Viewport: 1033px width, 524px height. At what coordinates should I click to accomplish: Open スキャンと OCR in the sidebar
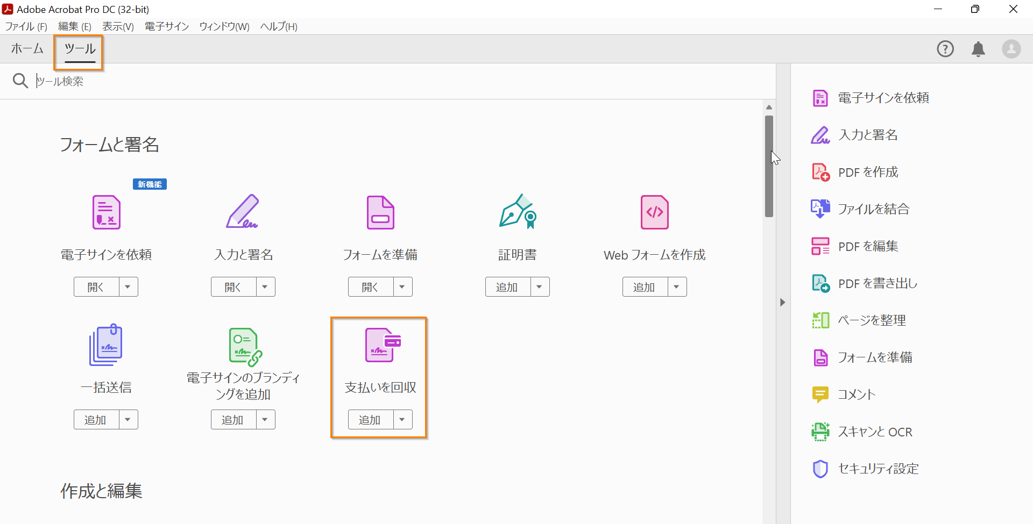click(x=875, y=432)
